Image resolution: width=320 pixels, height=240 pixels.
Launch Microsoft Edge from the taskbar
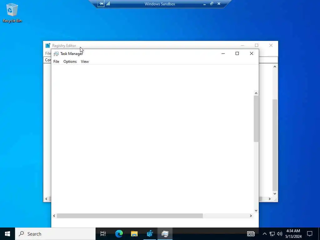[119, 234]
